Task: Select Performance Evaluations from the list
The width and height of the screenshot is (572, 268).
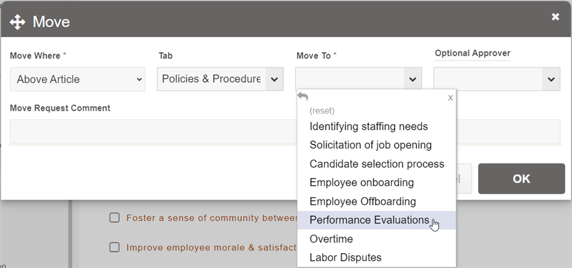Action: pos(369,220)
